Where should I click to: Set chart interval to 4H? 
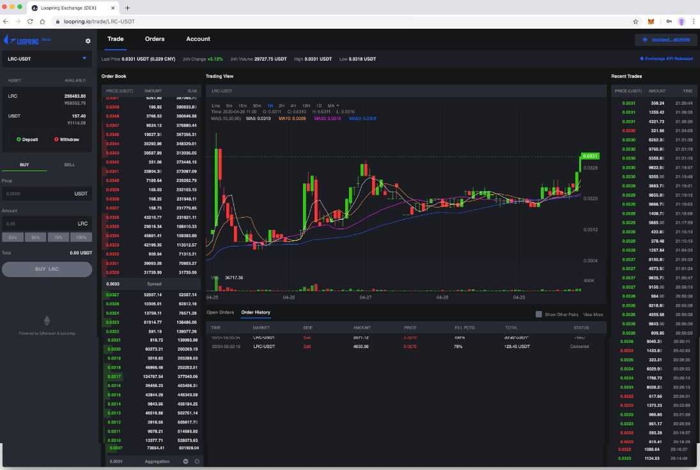(x=293, y=105)
